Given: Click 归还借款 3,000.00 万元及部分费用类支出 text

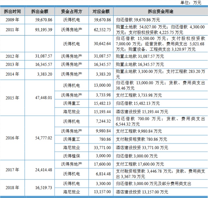Looking at the screenshot, I should tap(154, 184).
